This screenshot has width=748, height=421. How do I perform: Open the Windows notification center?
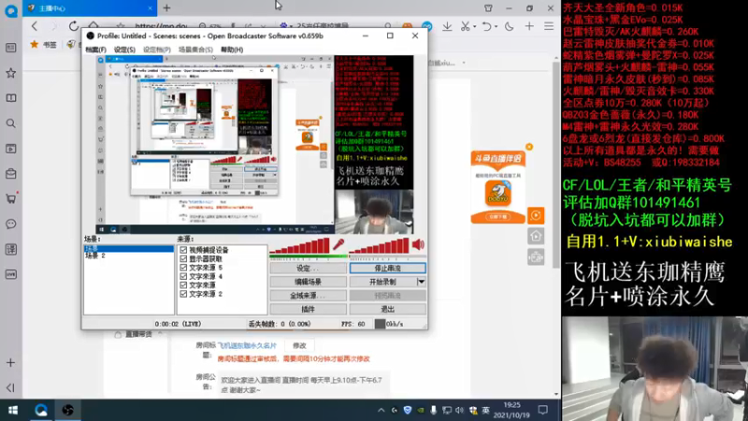543,410
